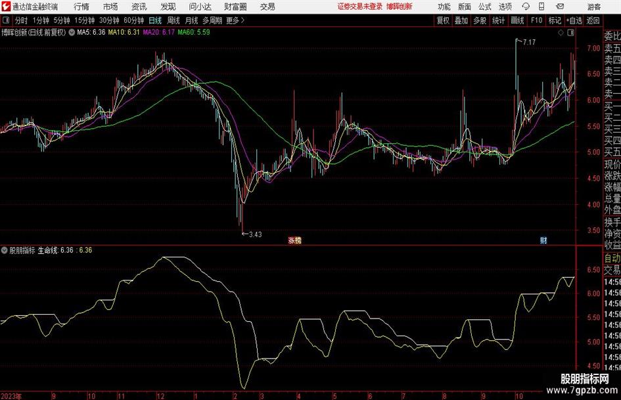Switch to the 15分钟 period tab
This screenshot has height=400, width=621.
point(84,20)
